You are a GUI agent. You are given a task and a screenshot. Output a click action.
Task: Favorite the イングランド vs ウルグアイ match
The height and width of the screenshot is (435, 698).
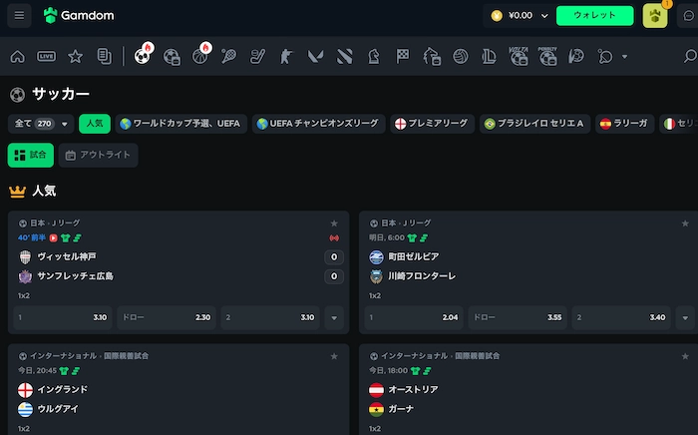pyautogui.click(x=334, y=356)
